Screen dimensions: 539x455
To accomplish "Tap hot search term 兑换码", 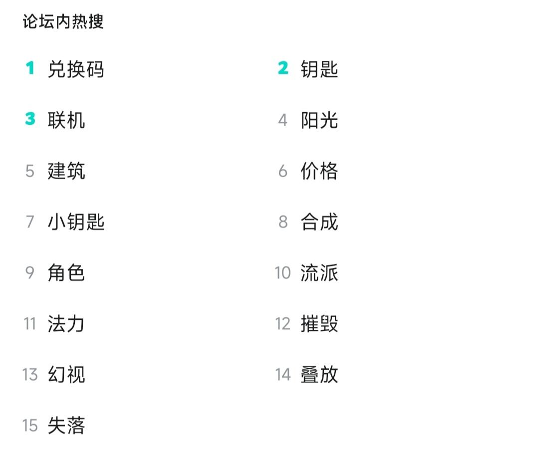I will point(76,69).
